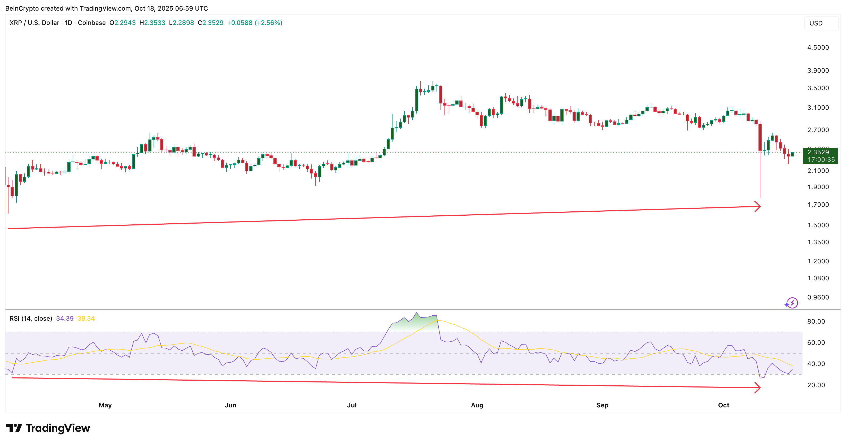Click the BeInCrypto created with TradingView caption

(x=106, y=8)
